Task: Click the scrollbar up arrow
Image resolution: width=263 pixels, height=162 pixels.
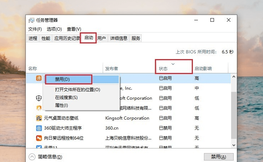Action: point(234,77)
